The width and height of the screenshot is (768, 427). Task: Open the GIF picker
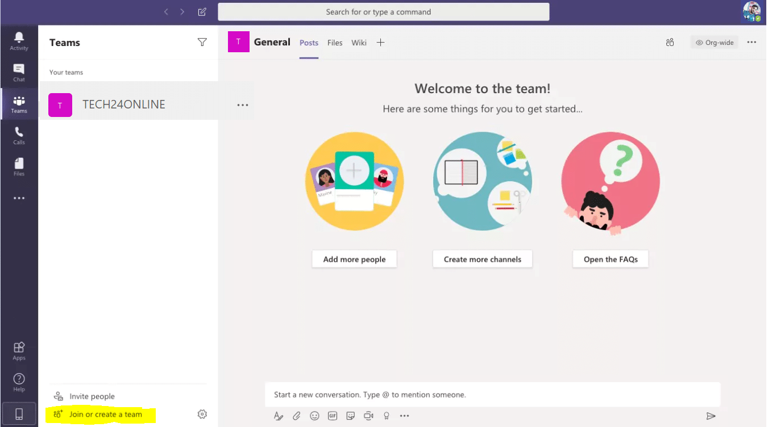pos(333,416)
